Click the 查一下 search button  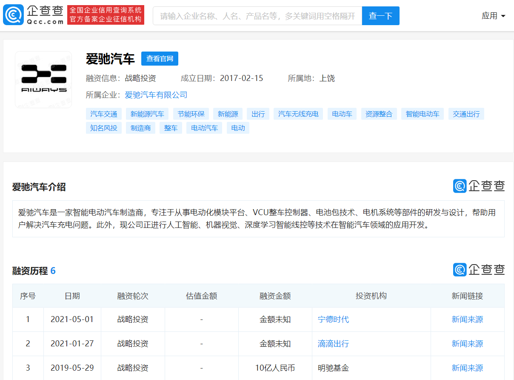point(380,16)
